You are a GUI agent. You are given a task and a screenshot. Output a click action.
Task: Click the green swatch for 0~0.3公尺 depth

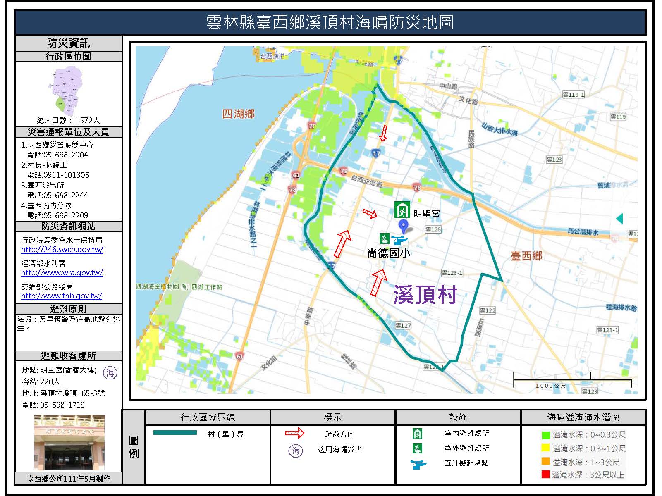tap(545, 435)
